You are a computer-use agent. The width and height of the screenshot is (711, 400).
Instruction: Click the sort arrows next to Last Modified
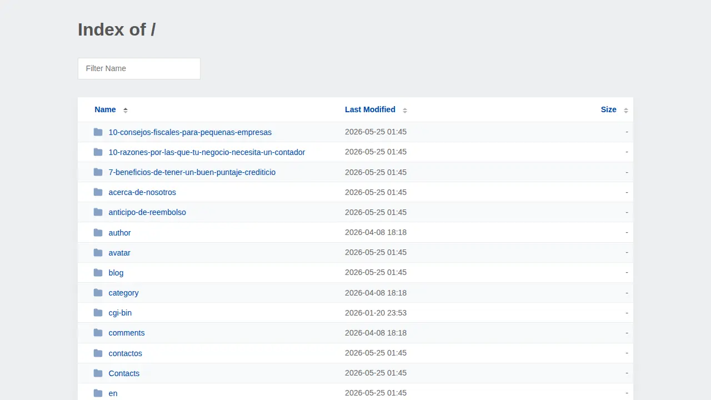click(405, 110)
